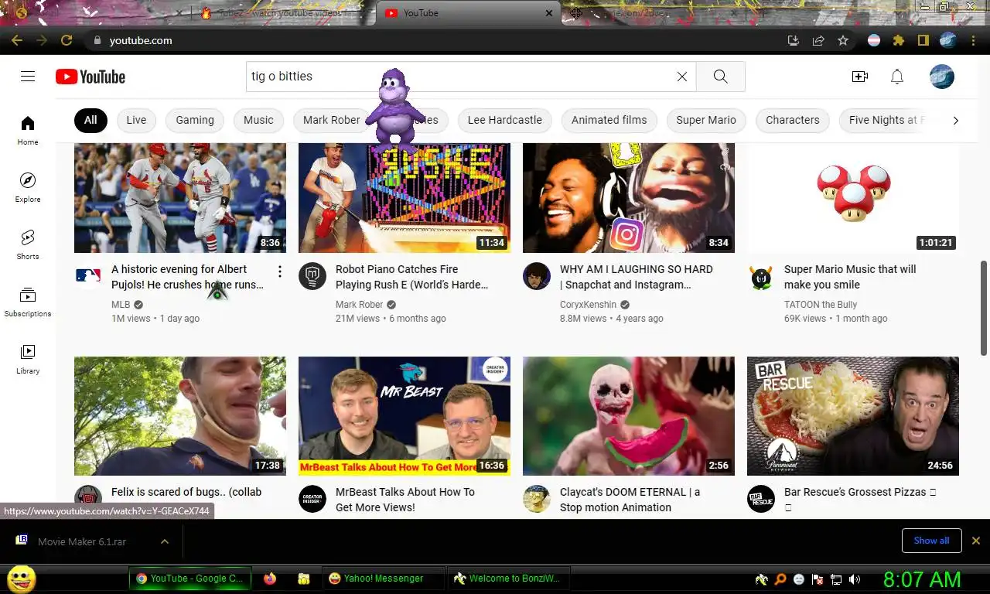Click Show all downloads button
990x594 pixels.
pyautogui.click(x=931, y=541)
